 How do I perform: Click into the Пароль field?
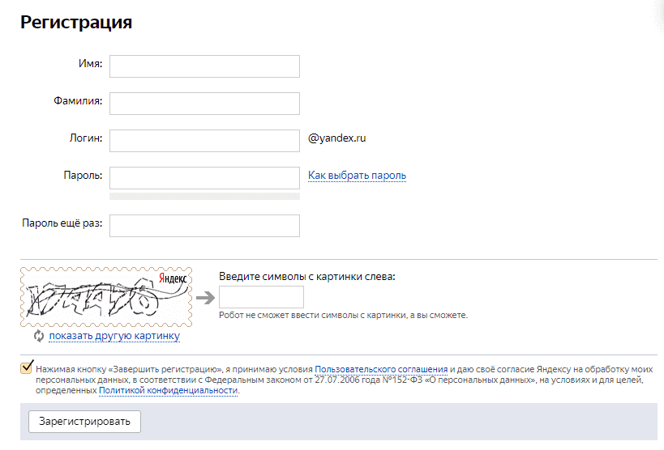pos(204,178)
